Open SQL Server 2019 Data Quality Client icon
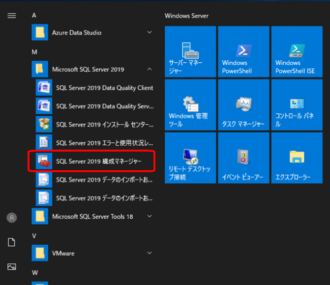Image resolution: width=330 pixels, height=285 pixels. tap(44, 87)
